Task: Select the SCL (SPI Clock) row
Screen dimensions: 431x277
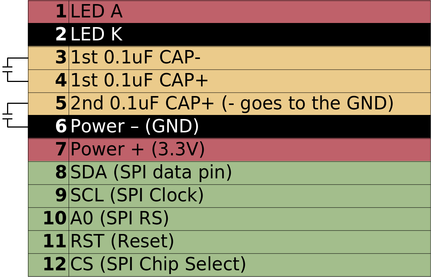Action: 137,196
